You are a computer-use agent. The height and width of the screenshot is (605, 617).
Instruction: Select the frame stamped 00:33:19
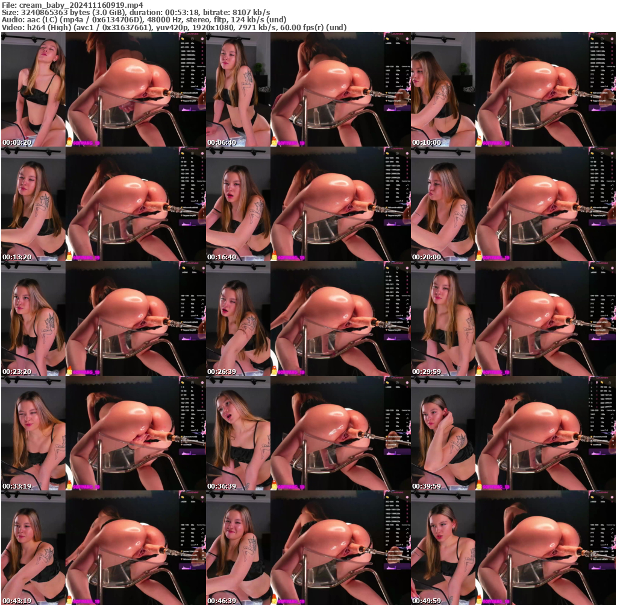tap(103, 433)
